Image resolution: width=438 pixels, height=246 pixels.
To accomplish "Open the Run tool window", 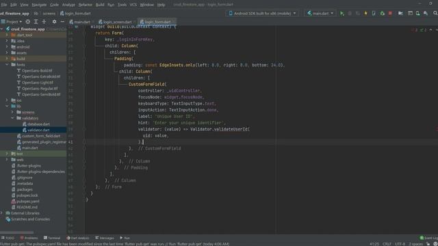I will [x=125, y=238].
